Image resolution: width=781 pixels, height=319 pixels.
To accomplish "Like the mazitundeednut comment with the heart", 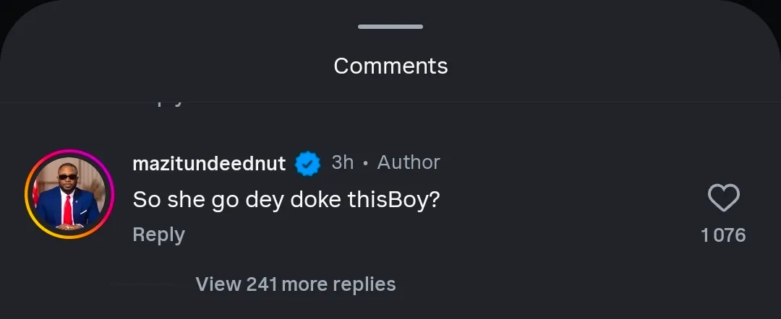I will [x=723, y=198].
